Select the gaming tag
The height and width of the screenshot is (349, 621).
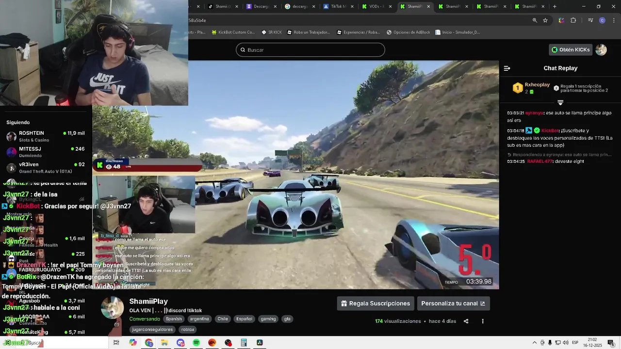click(268, 319)
